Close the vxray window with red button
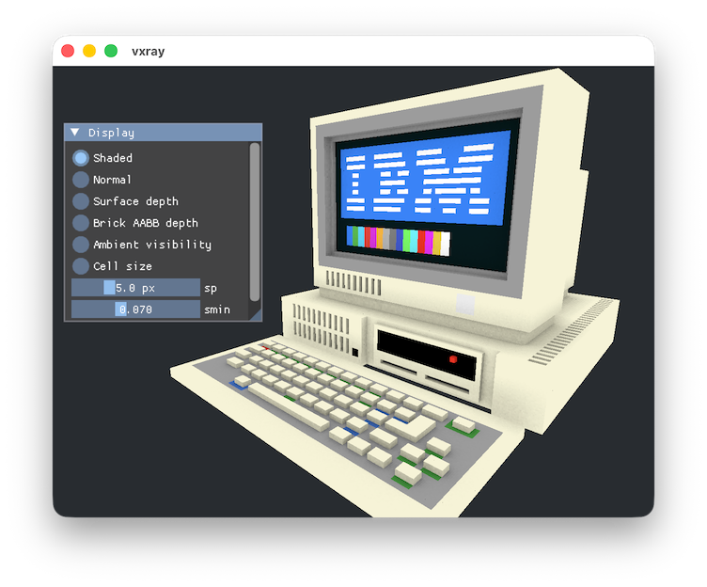Screen dimensions: 707x587 coord(68,51)
